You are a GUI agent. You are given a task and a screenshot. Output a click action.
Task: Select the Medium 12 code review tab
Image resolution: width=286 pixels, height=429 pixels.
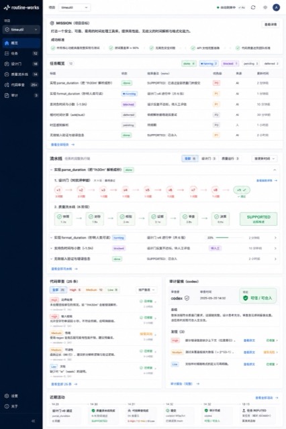tap(94, 290)
